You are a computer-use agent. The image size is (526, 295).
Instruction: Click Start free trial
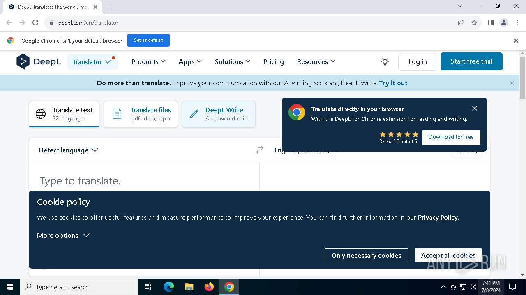tap(471, 61)
